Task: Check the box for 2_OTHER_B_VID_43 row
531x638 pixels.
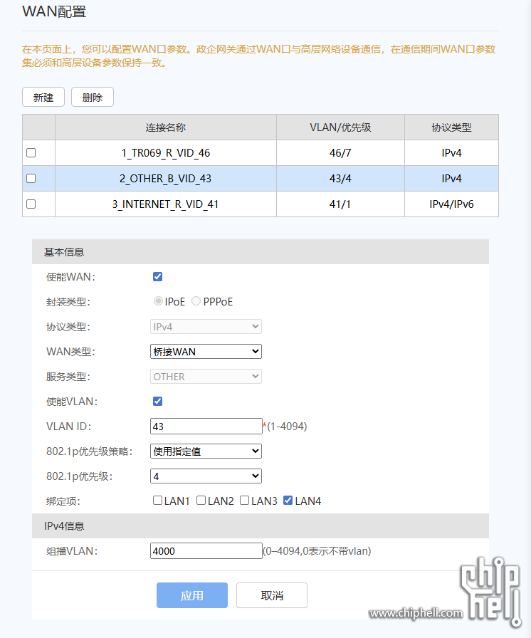Action: (31, 178)
